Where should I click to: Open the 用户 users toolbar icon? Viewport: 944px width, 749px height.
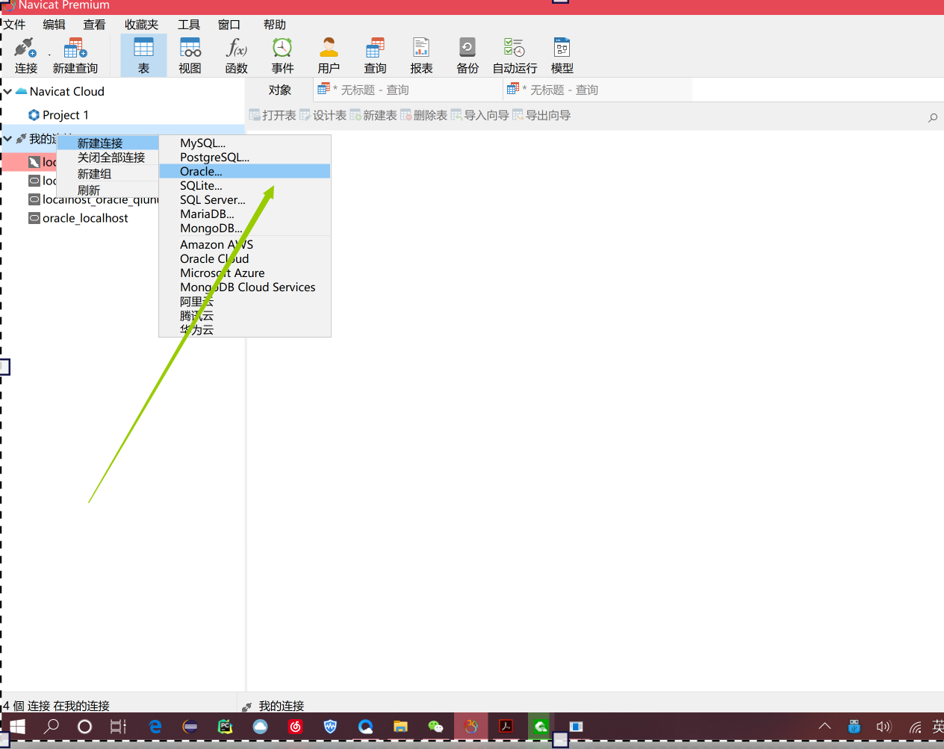pyautogui.click(x=329, y=56)
